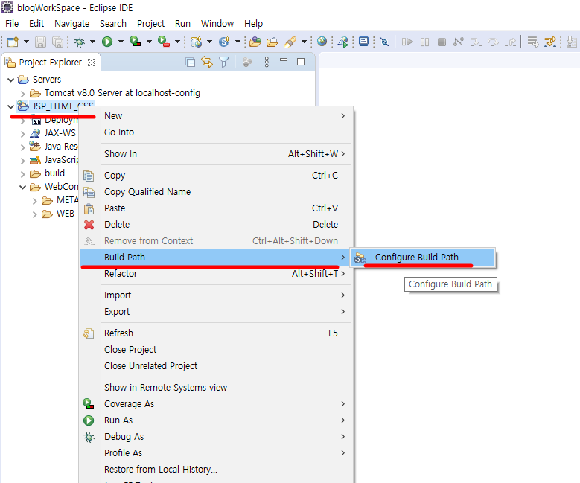Select Build Path in context menu
Image resolution: width=580 pixels, height=483 pixels.
[x=216, y=258]
